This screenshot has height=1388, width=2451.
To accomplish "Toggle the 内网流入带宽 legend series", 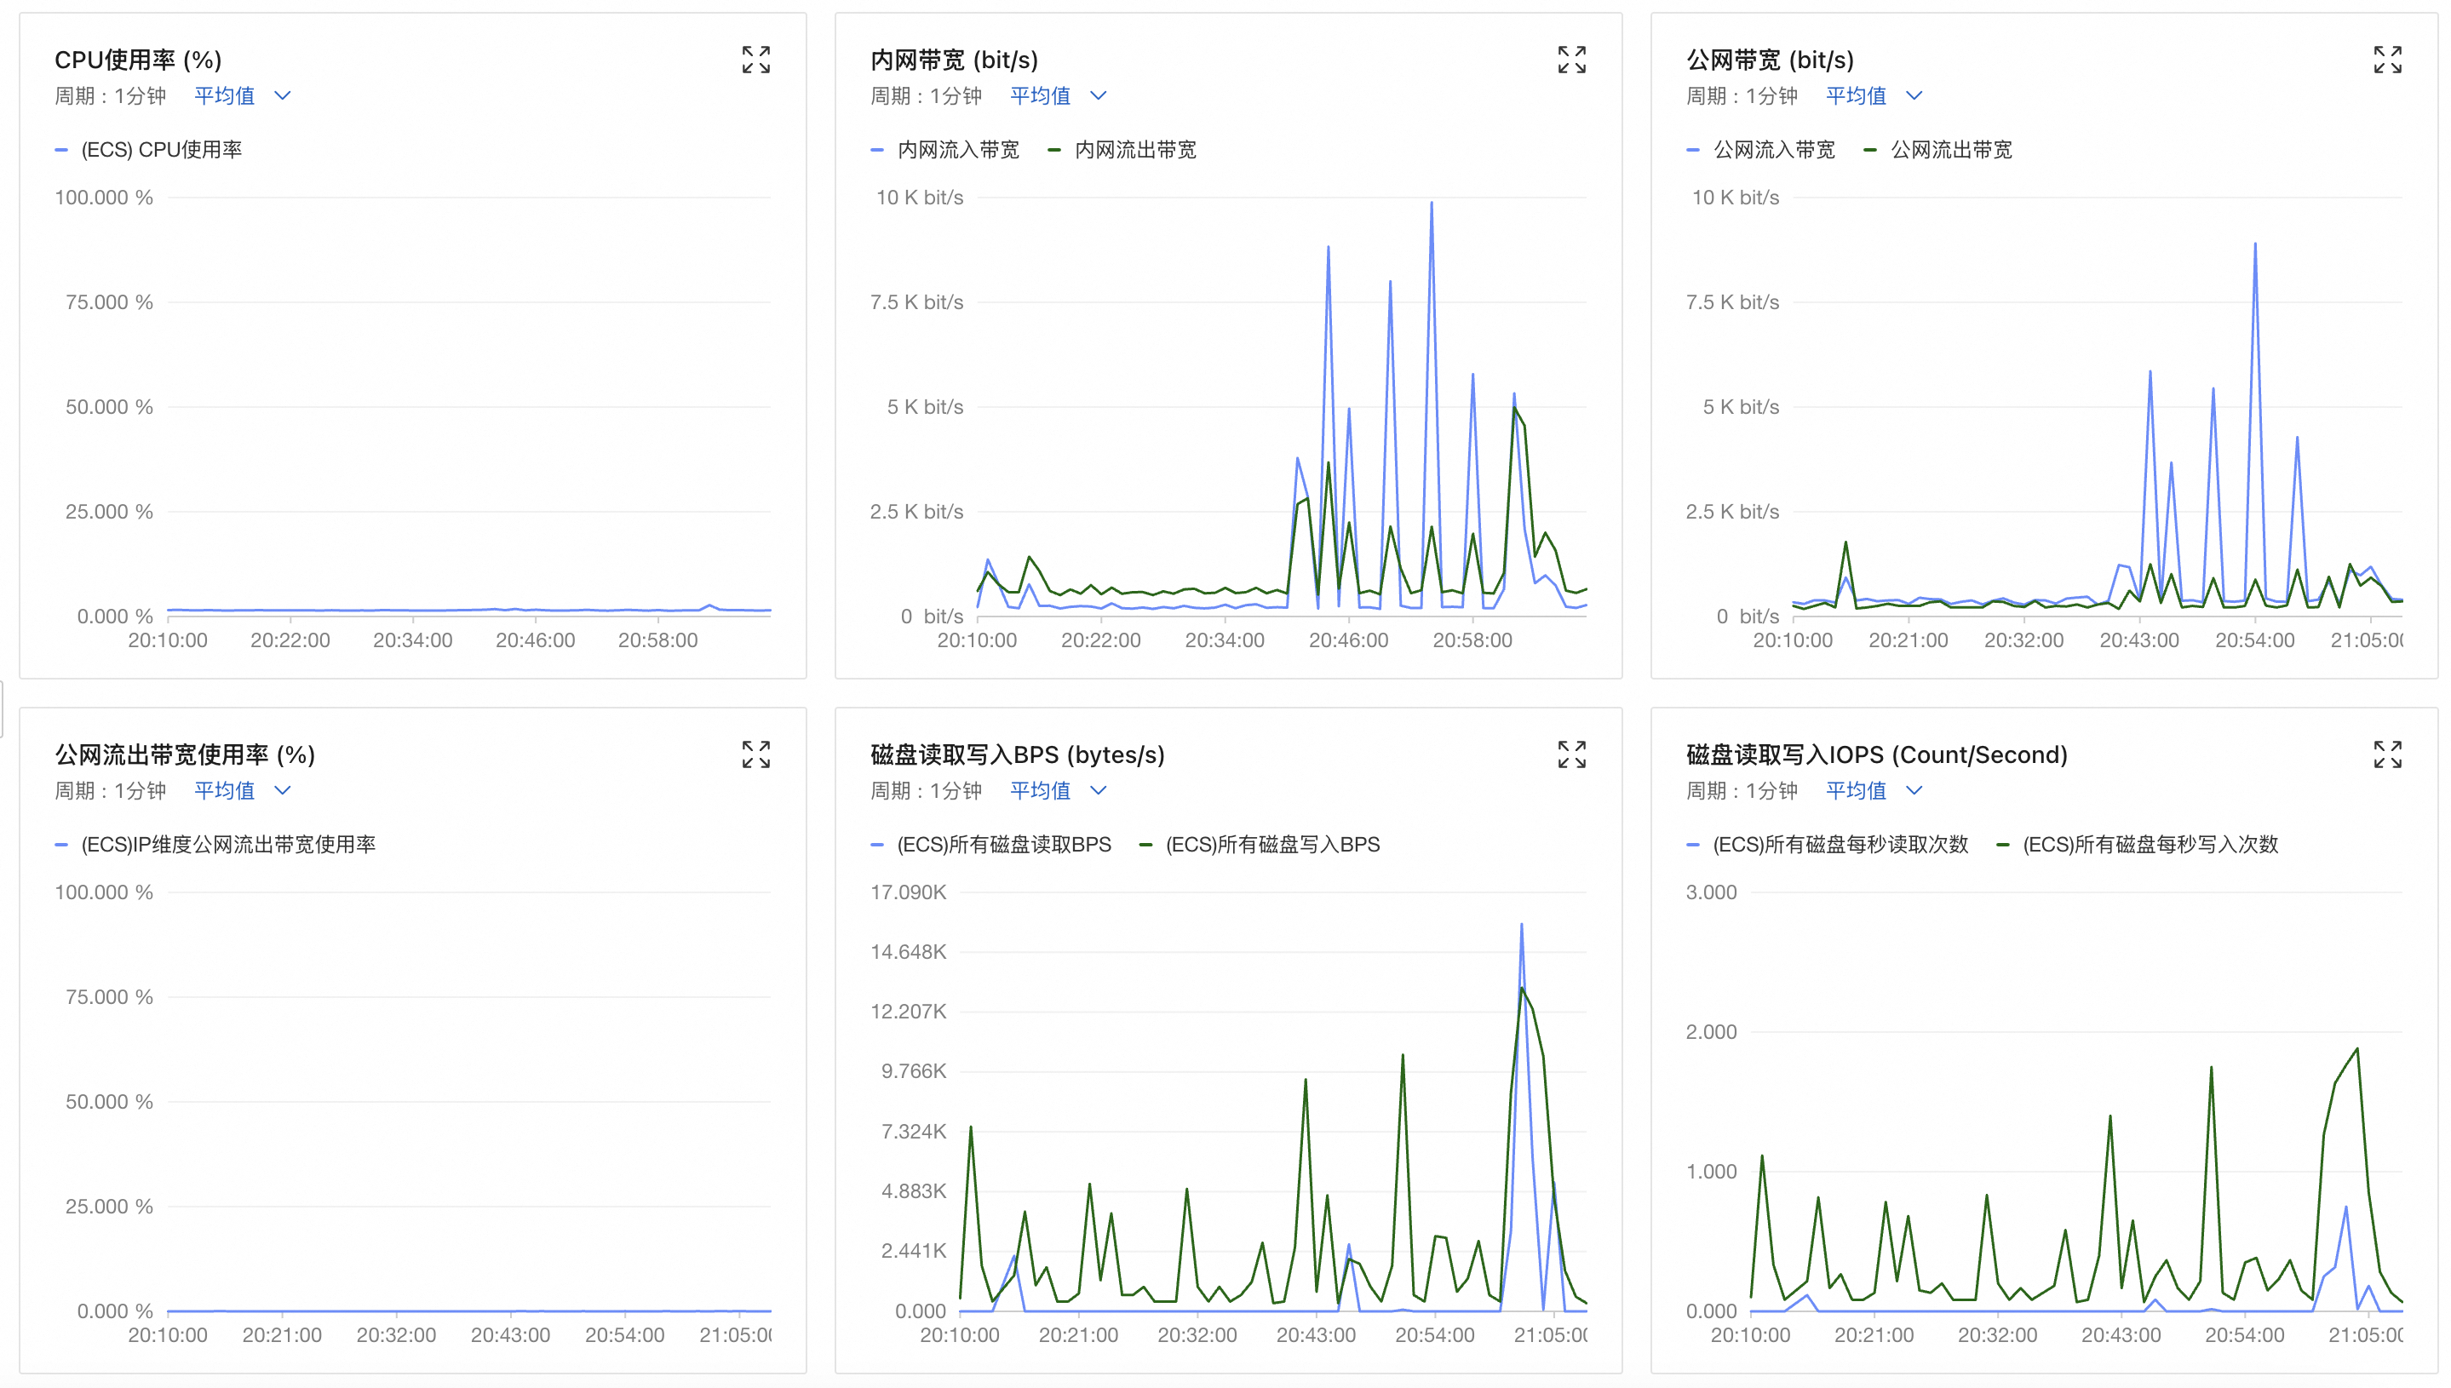I will pyautogui.click(x=957, y=150).
